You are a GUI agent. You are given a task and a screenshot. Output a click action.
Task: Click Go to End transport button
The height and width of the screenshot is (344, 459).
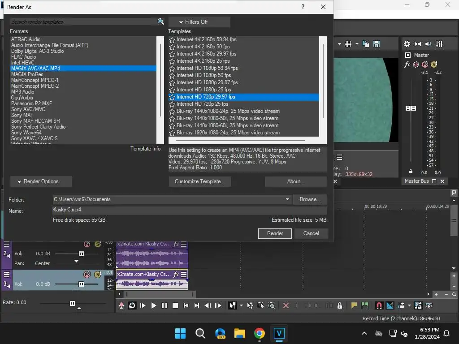click(x=197, y=305)
